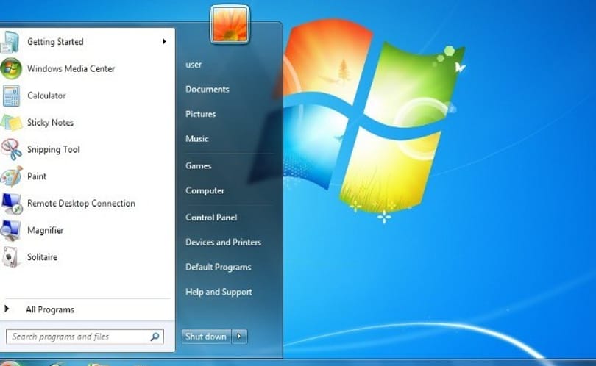Open the Sticky Notes icon
596x366 pixels.
tap(11, 123)
